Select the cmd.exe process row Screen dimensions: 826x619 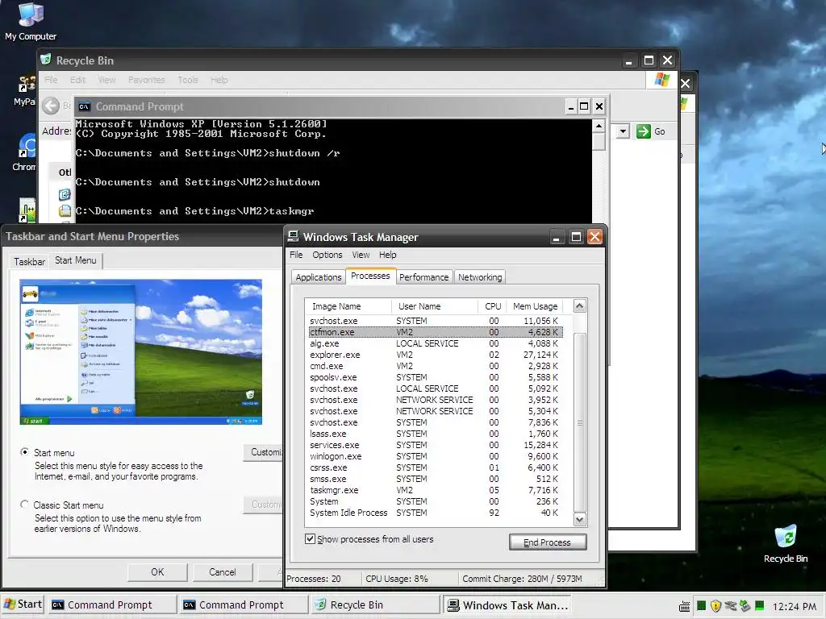tap(435, 366)
